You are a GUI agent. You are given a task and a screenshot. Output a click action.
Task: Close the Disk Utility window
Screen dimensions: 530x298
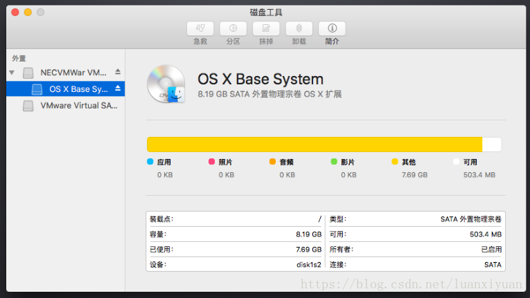pyautogui.click(x=15, y=12)
